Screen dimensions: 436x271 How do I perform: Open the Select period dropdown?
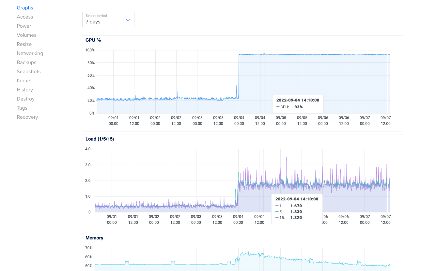tap(108, 20)
